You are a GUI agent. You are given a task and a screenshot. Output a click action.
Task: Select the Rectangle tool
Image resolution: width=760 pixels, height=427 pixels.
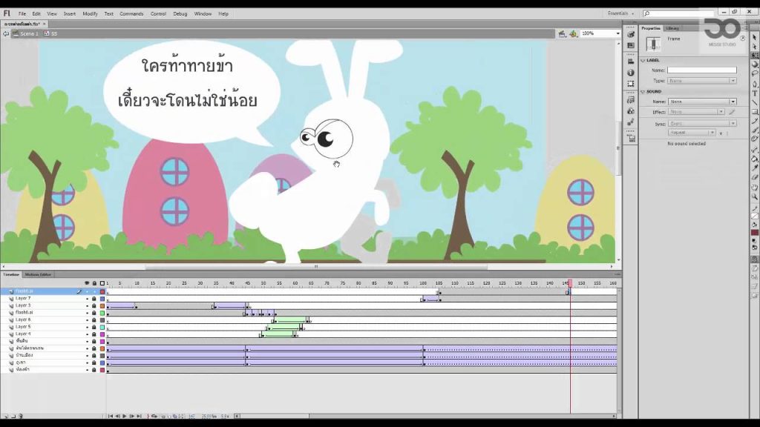pos(755,111)
